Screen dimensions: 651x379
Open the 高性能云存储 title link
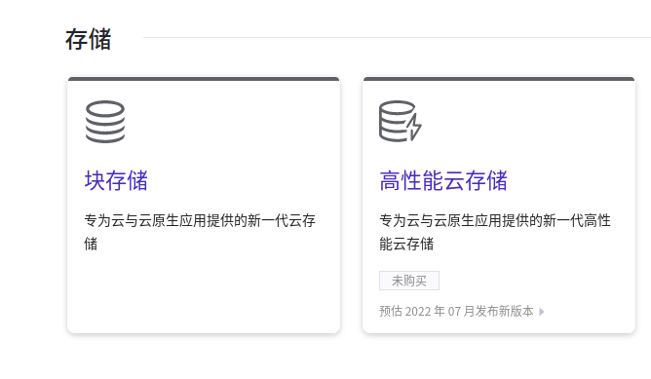(x=443, y=180)
